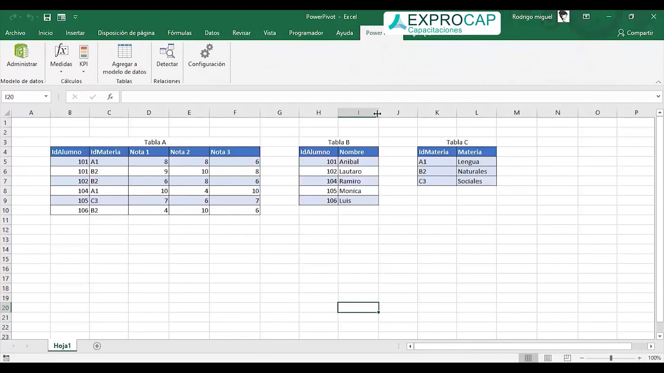This screenshot has width=664, height=373.
Task: Select the Hoja1 sheet tab
Action: click(62, 346)
